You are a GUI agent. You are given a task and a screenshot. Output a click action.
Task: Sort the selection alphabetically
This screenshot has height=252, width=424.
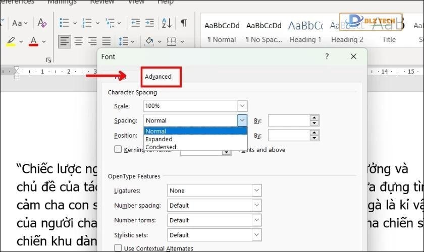166,23
